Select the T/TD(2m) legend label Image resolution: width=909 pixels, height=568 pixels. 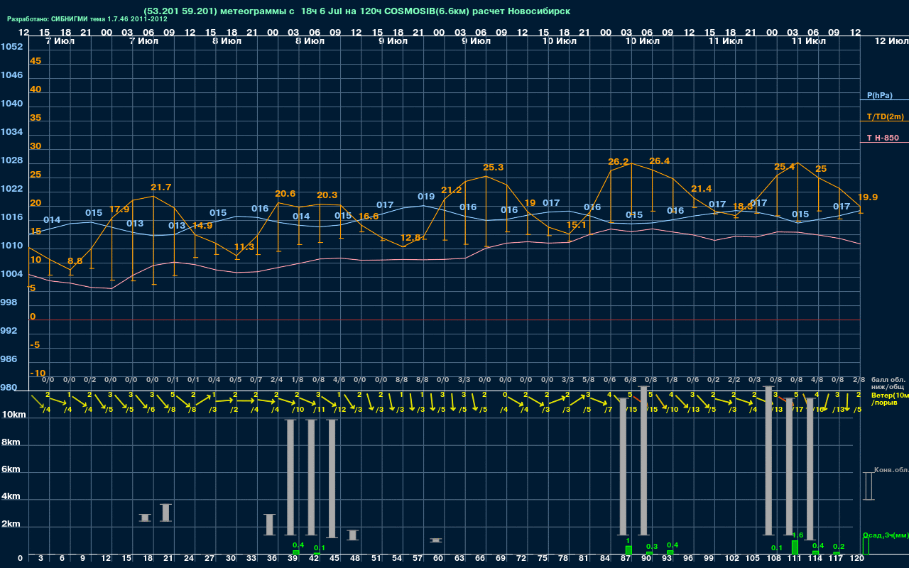886,116
